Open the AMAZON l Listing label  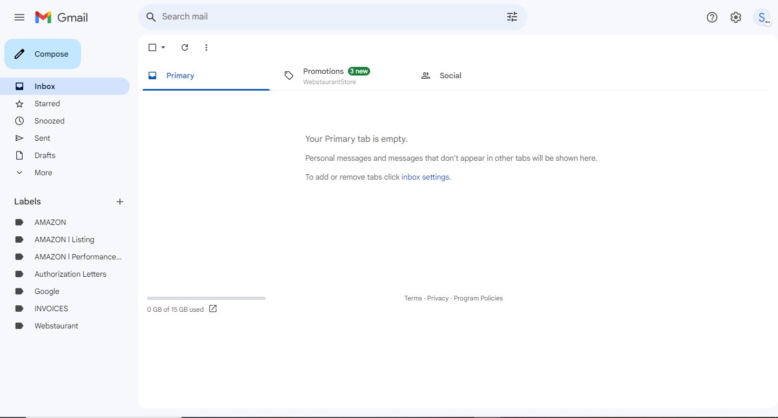(65, 239)
